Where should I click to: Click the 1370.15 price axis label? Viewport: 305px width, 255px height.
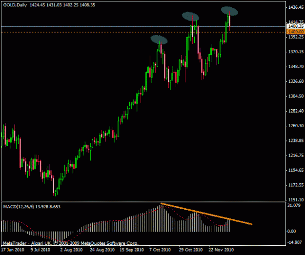[x=296, y=52]
